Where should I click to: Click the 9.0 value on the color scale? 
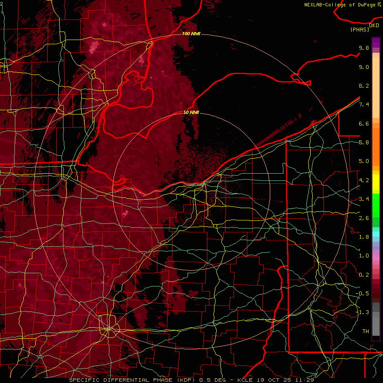pyautogui.click(x=364, y=67)
